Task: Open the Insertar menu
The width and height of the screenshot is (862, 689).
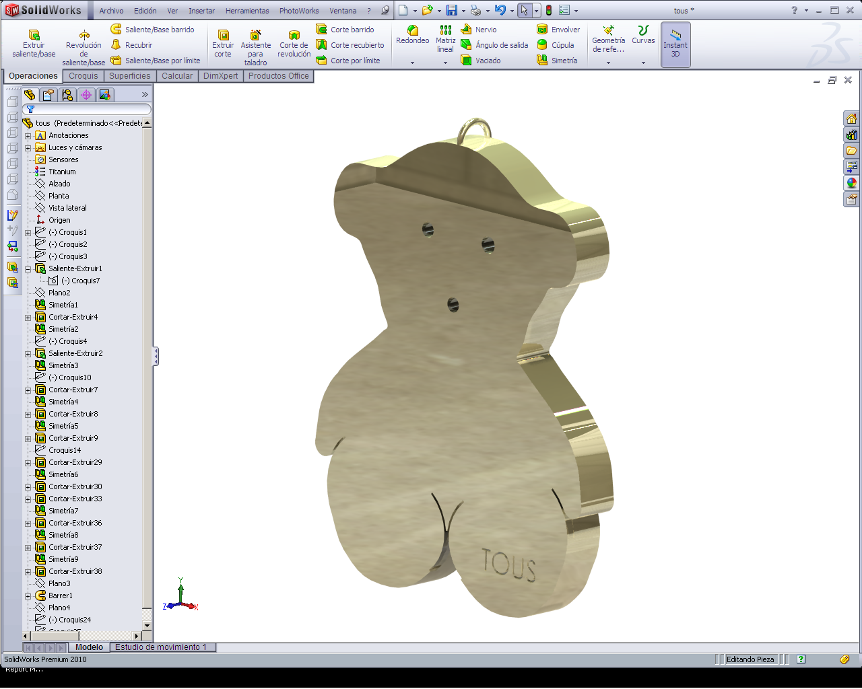Action: click(201, 11)
